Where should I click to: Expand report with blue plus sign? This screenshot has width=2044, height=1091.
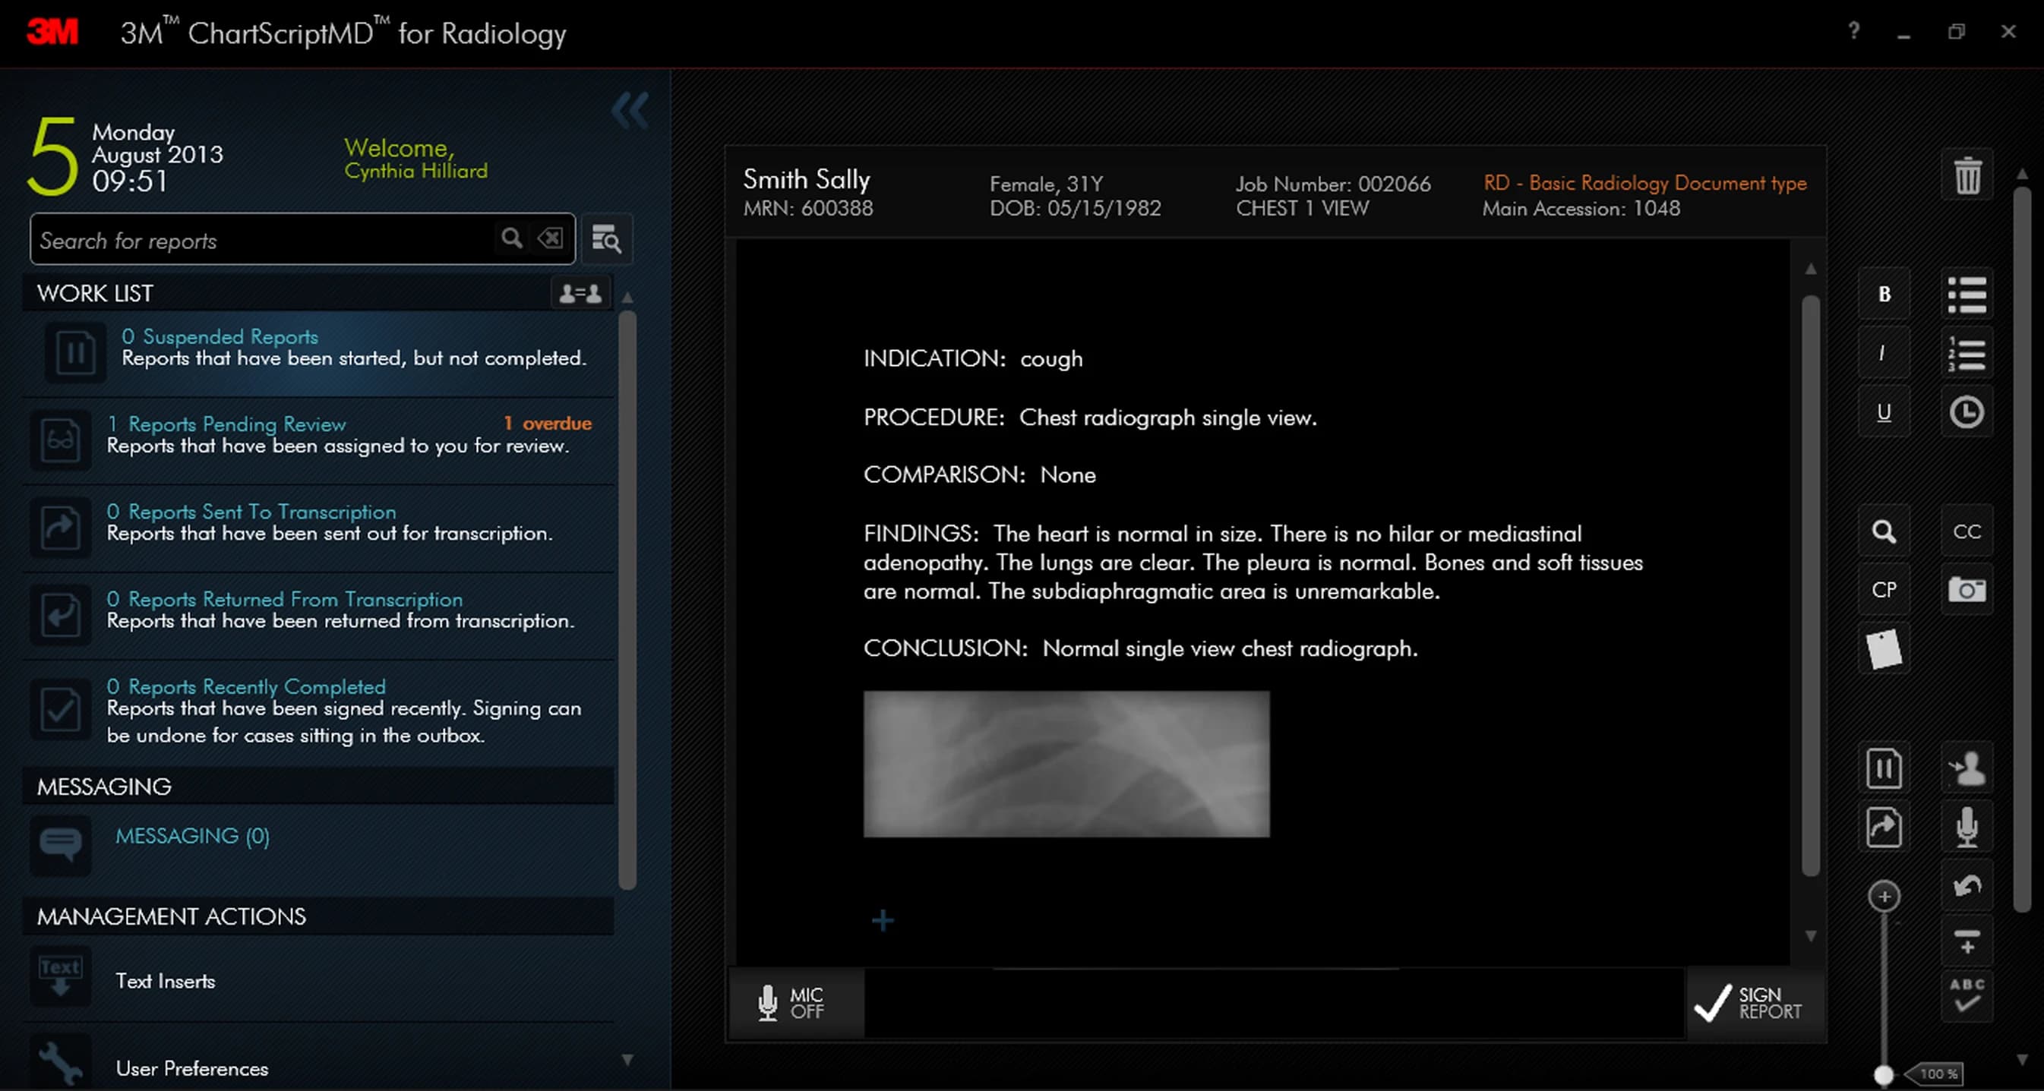883,920
